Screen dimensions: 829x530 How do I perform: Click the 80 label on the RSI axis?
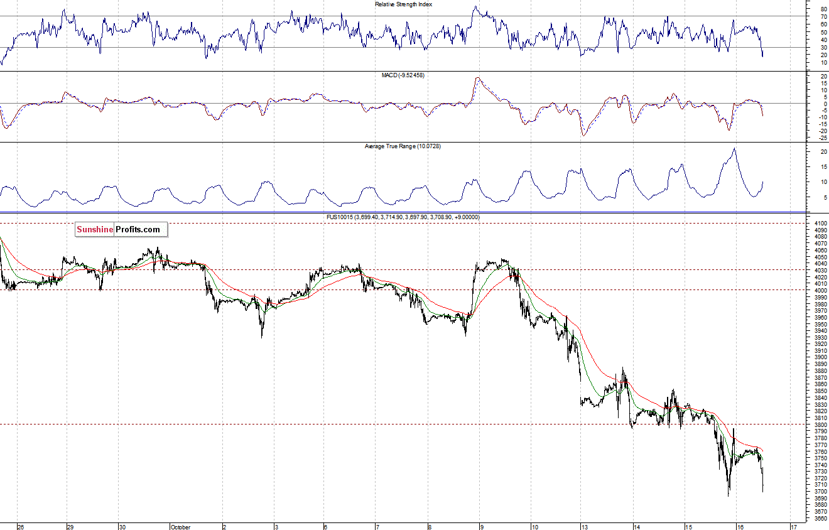823,9
